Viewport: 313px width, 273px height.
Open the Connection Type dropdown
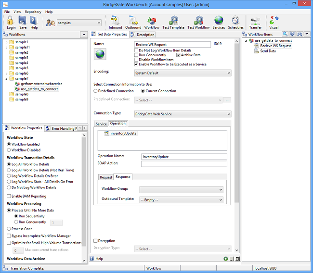[183, 114]
